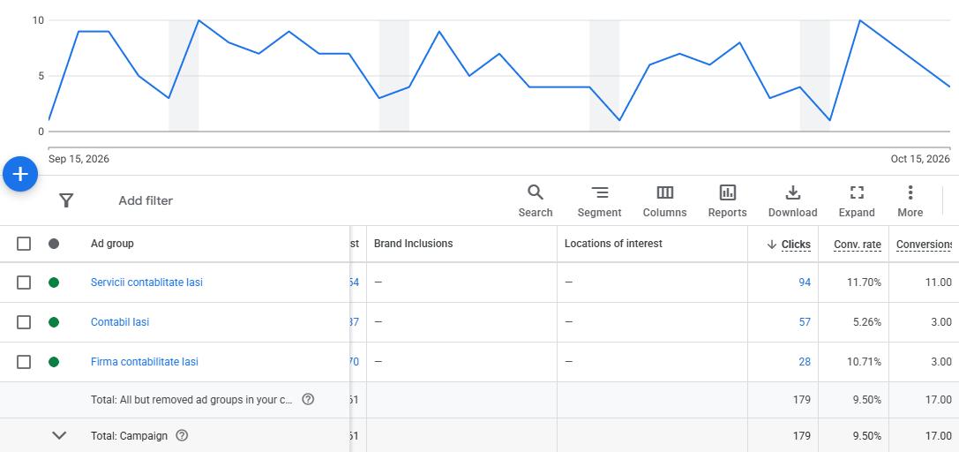Screen dimensions: 959x452
Task: Open the Contabil Iasi ad group
Action: coord(120,321)
